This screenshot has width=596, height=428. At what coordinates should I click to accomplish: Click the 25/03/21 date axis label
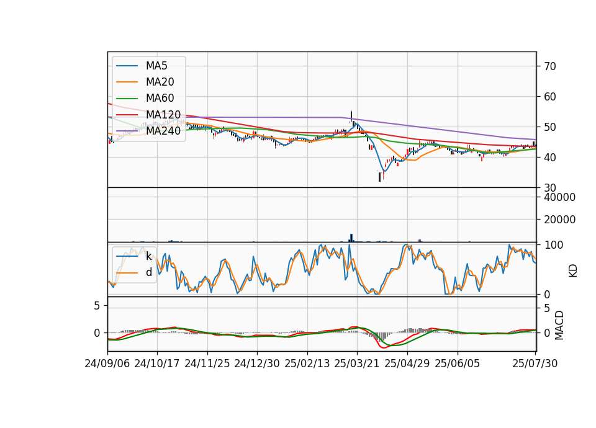pos(357,363)
